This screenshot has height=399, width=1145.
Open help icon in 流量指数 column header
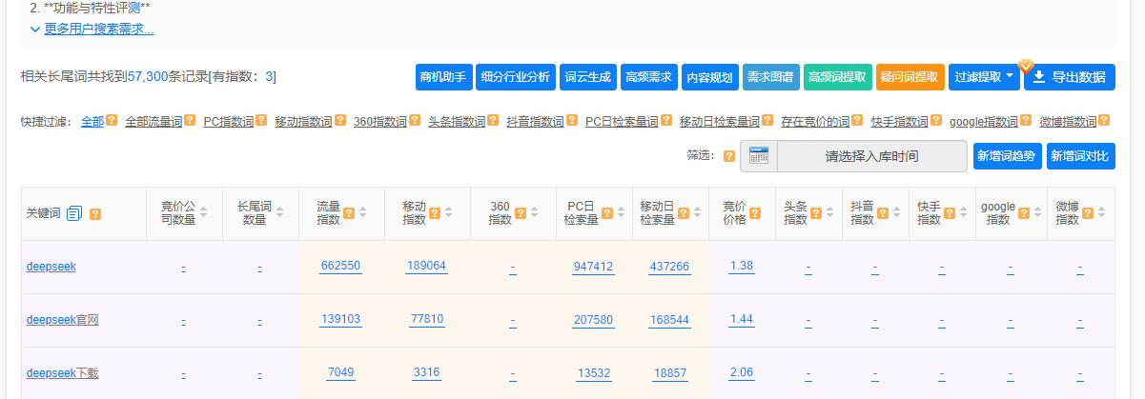[x=349, y=213]
